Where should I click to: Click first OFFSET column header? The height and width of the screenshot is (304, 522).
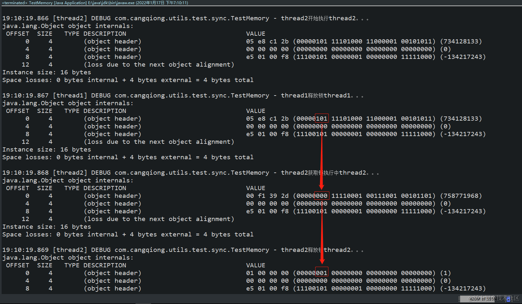coord(18,34)
